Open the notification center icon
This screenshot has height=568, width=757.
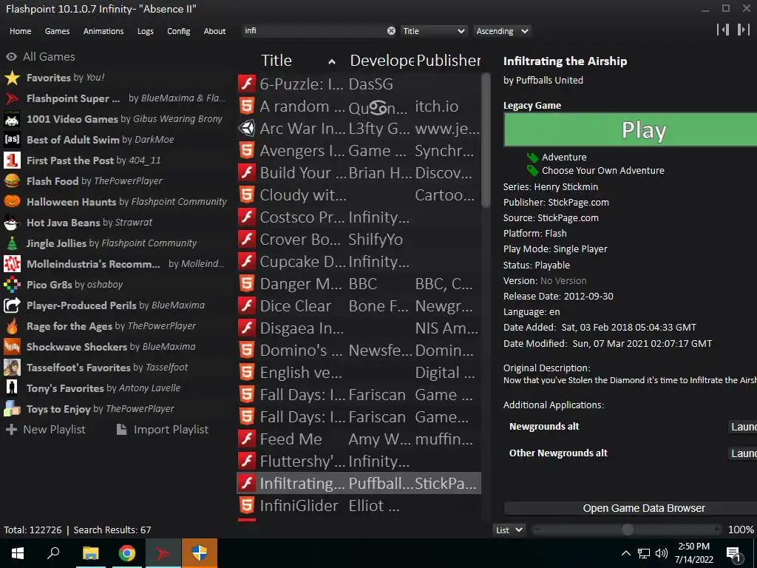[x=734, y=555]
